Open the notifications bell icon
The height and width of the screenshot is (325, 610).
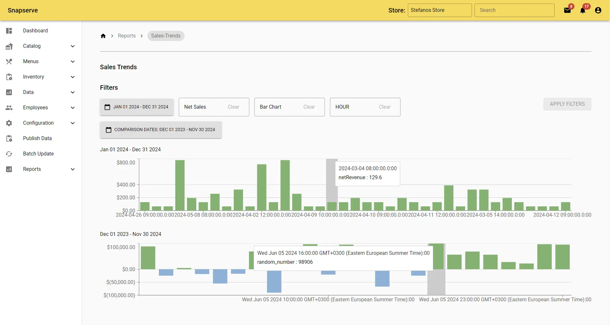[x=583, y=10]
